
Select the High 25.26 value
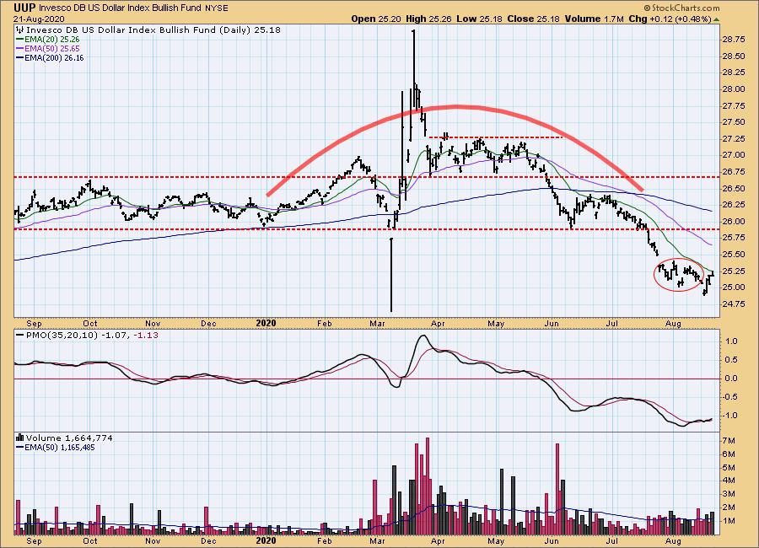428,19
